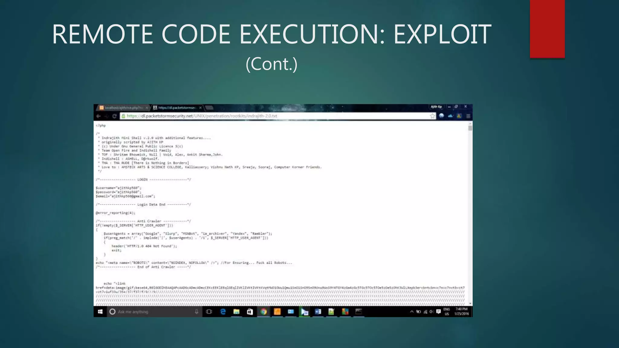Viewport: 619px width, 348px height.
Task: Click the '$userAgents = array(' line
Action: [x=188, y=234]
